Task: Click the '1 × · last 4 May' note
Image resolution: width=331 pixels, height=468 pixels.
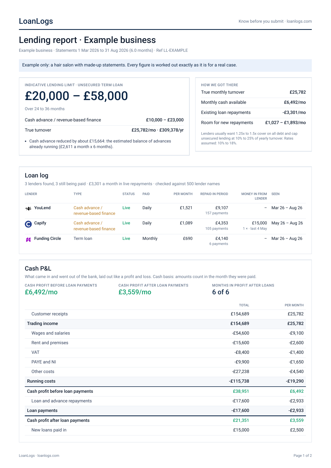Action: tap(255, 229)
